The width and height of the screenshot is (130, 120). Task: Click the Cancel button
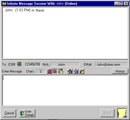tap(9, 113)
